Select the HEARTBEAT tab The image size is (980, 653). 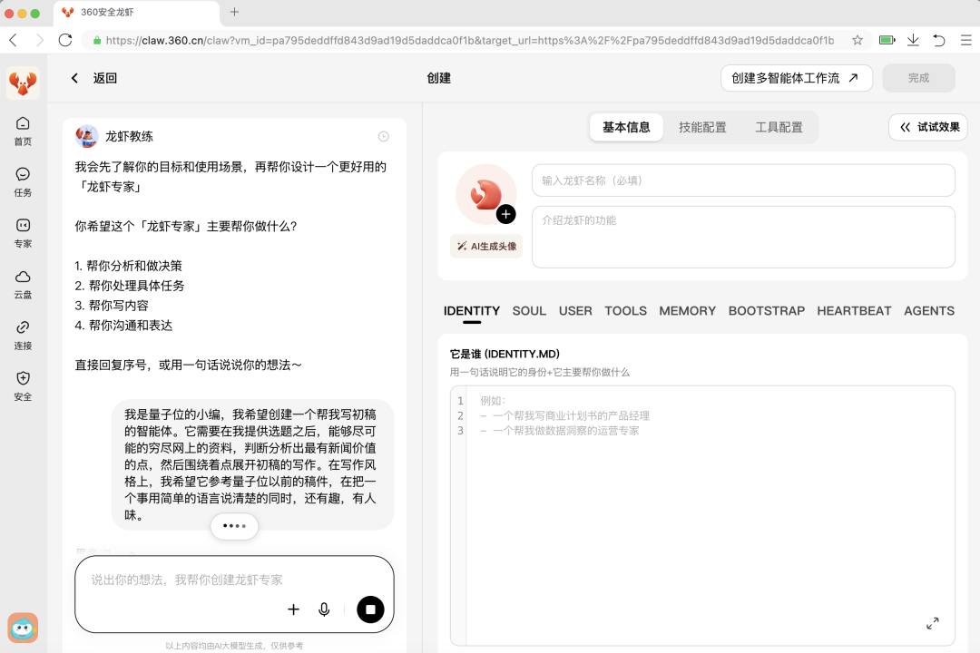(x=855, y=310)
